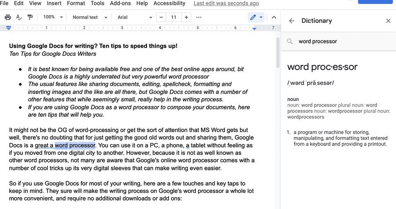Open the Normal text style dropdown
The height and width of the screenshot is (209, 396).
[x=90, y=17]
